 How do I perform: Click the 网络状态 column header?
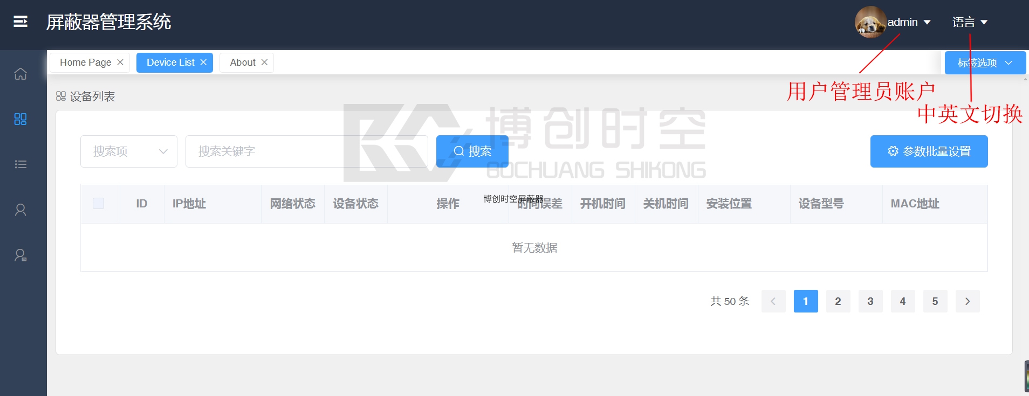(x=293, y=204)
